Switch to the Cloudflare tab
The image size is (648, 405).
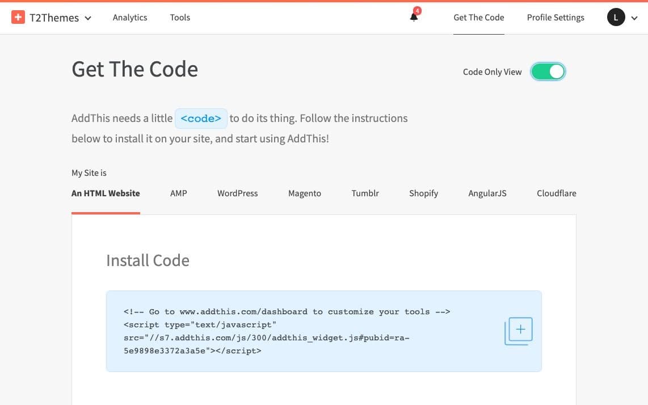[556, 193]
